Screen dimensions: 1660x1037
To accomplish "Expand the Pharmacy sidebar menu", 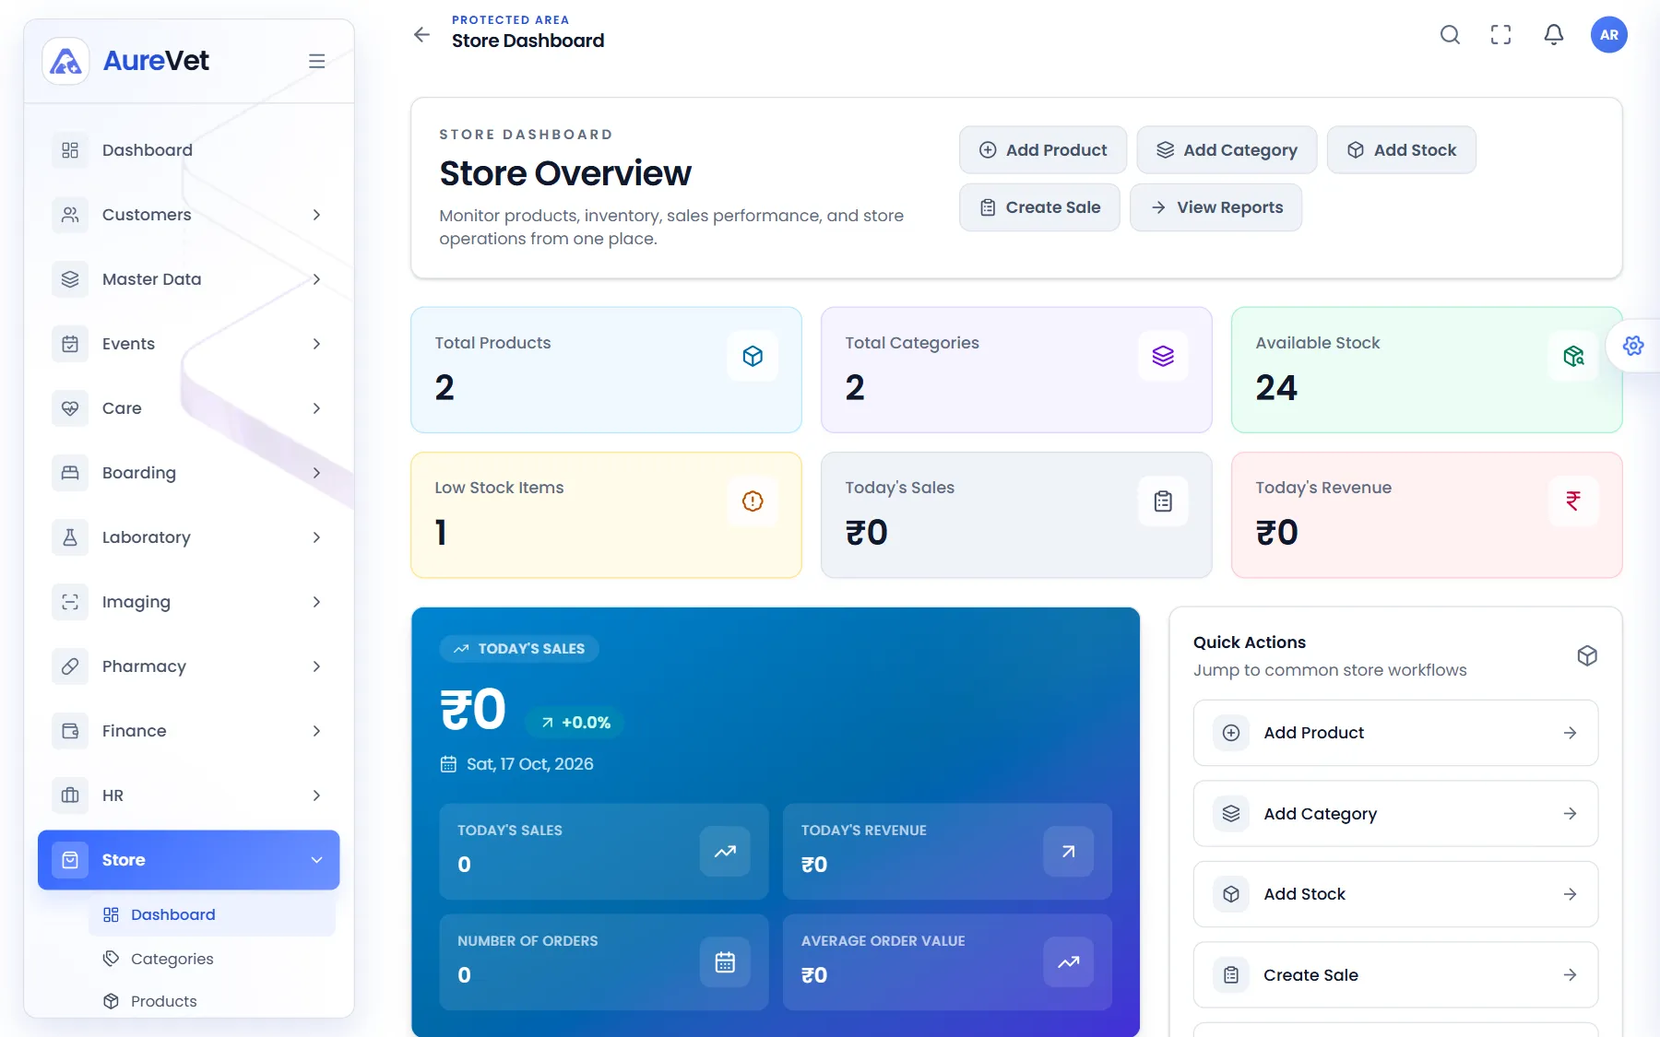I will (189, 666).
